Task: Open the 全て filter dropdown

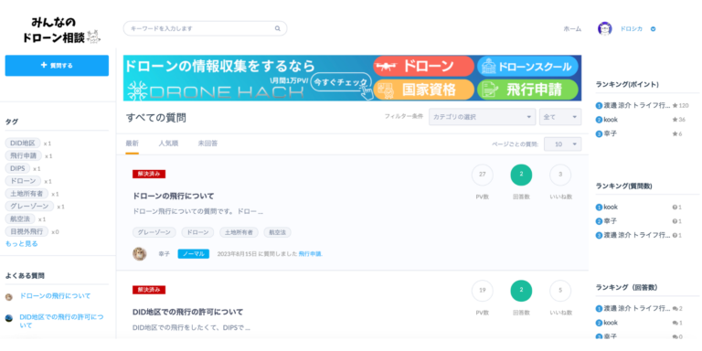Action: click(560, 117)
